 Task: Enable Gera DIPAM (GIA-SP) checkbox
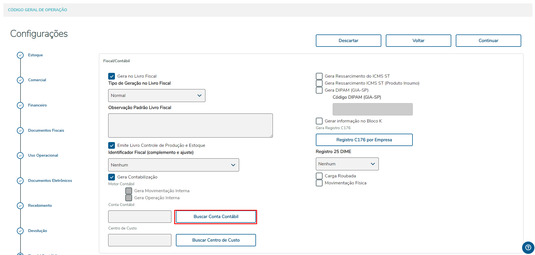tap(319, 90)
